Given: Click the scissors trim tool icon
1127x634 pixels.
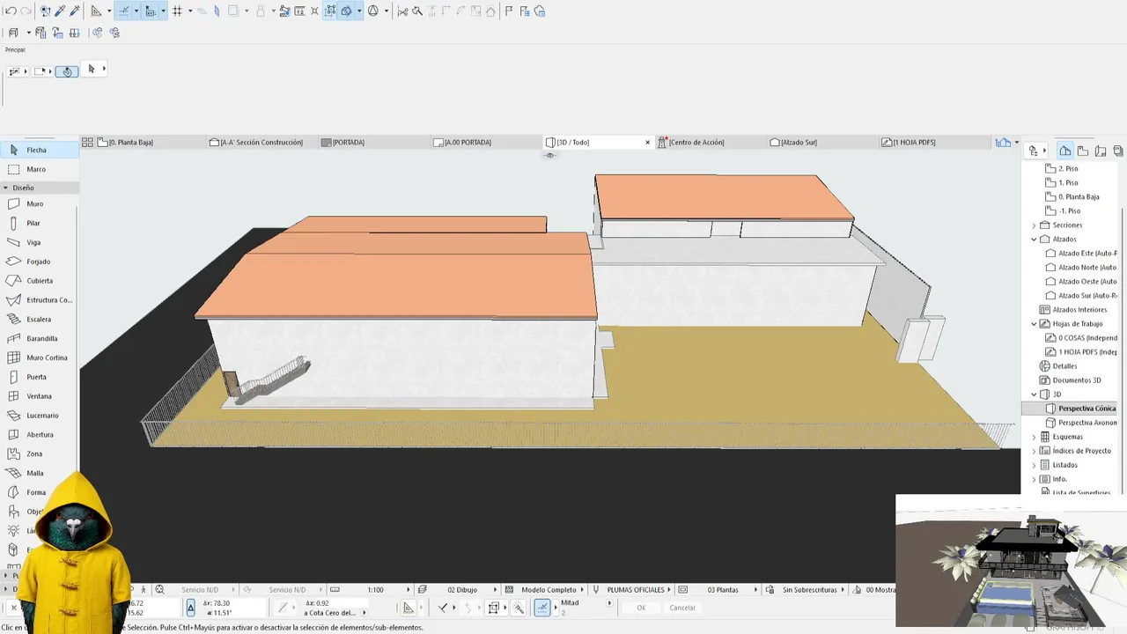Looking at the screenshot, I should pos(402,11).
